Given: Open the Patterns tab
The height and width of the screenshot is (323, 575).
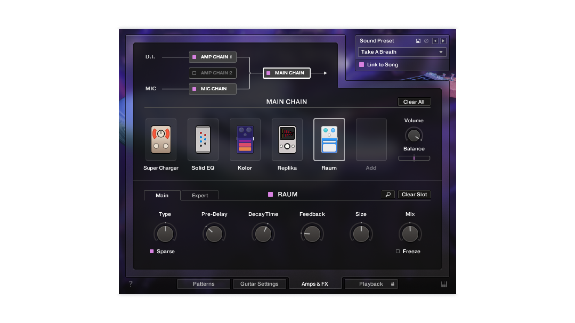Looking at the screenshot, I should [x=204, y=284].
